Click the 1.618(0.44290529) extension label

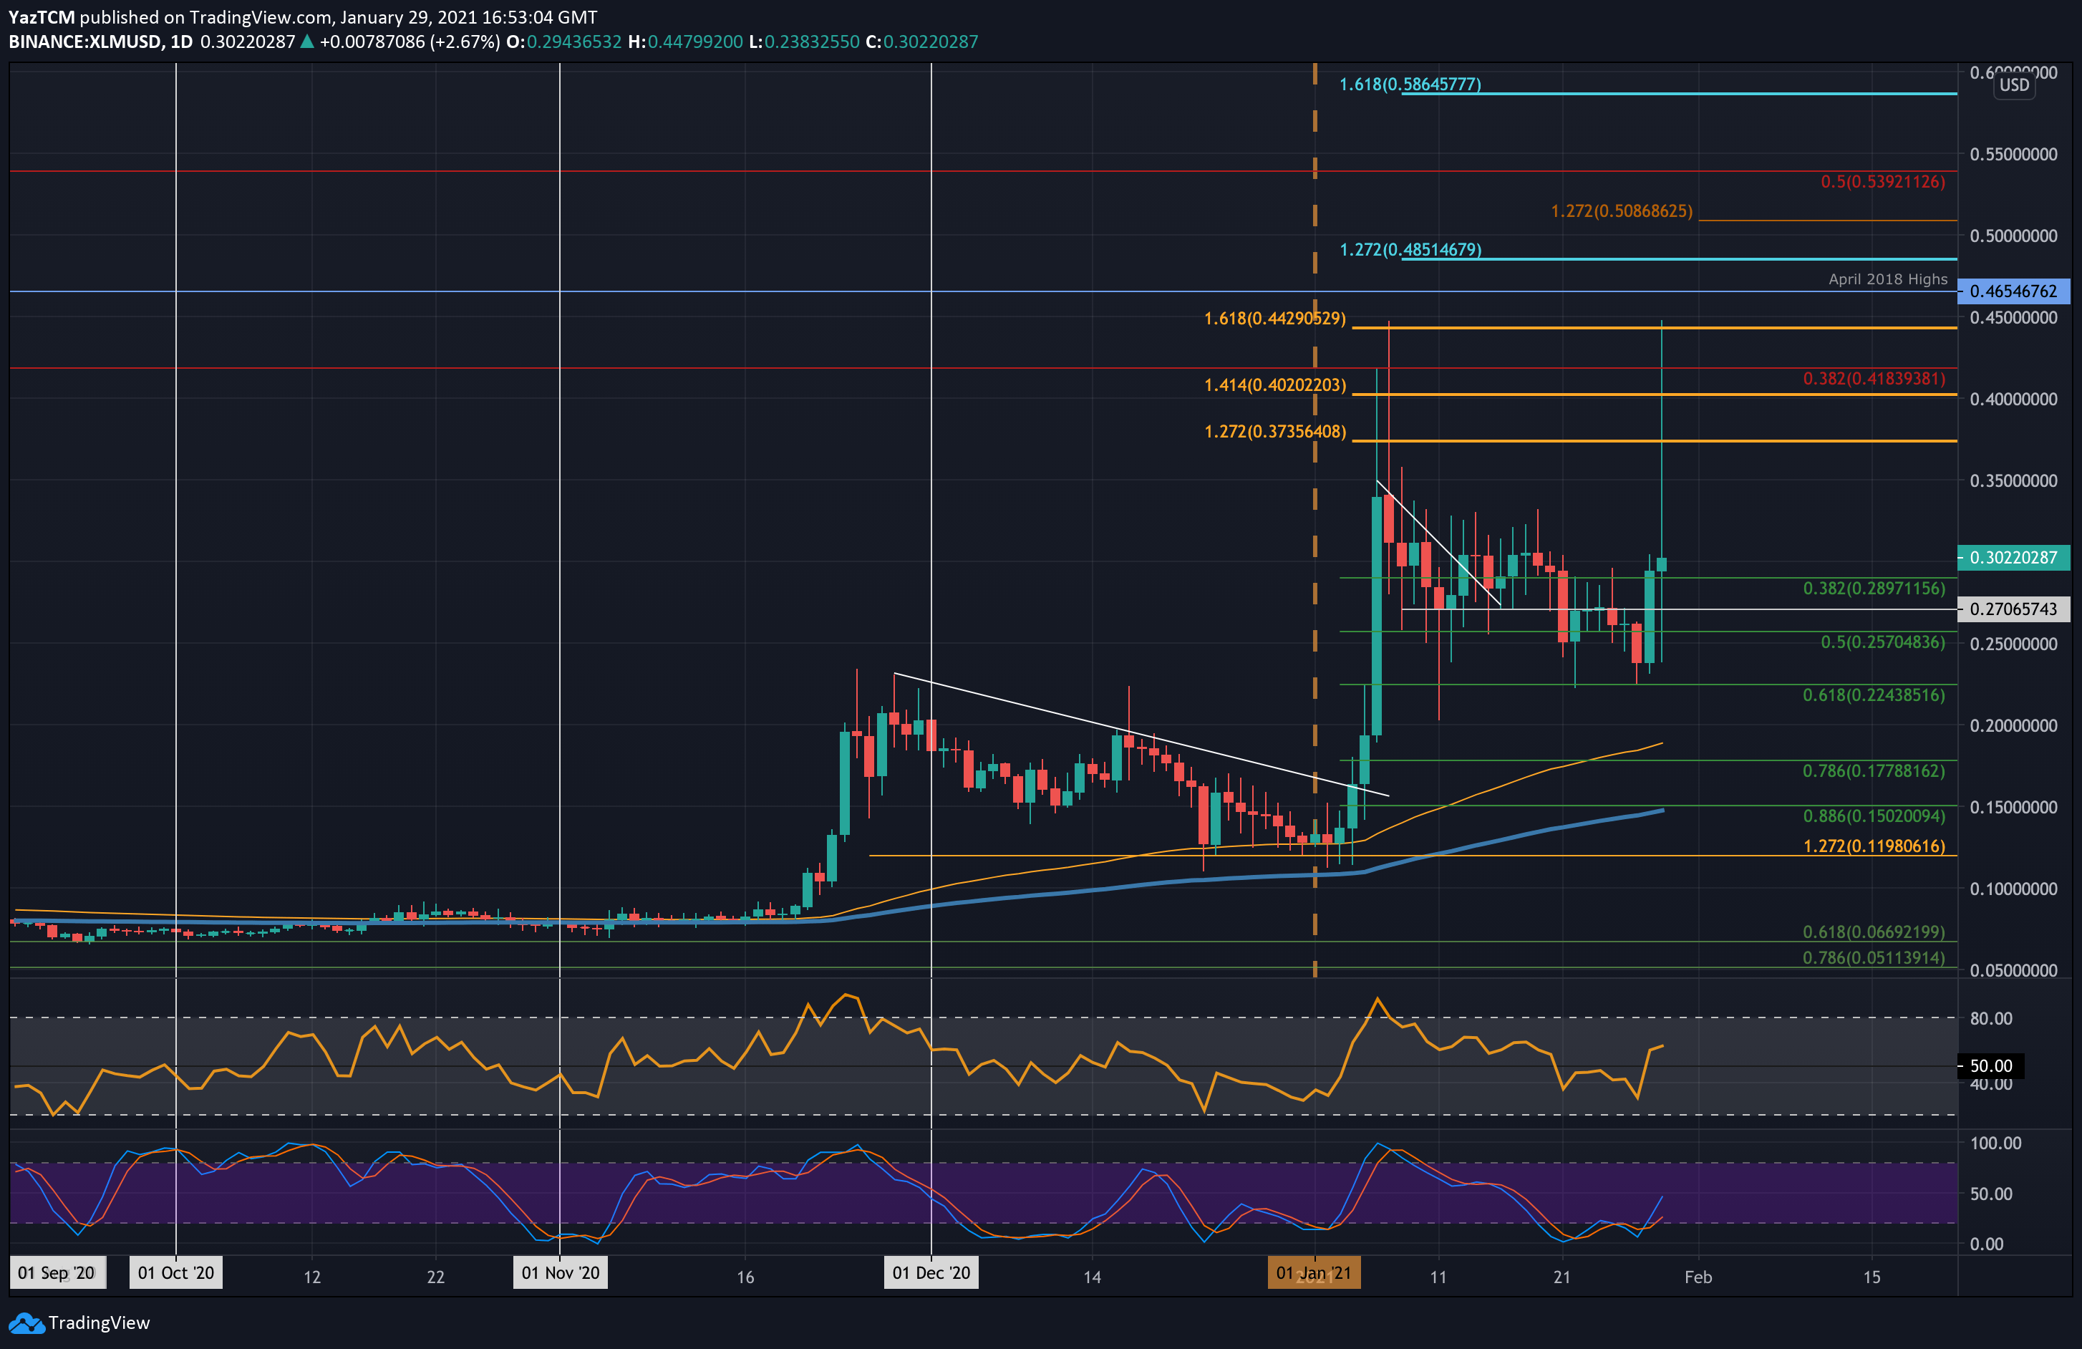1274,319
